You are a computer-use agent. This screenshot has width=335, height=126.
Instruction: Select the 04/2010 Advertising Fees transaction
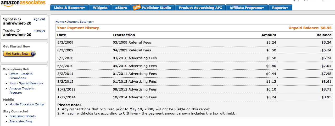135,66
